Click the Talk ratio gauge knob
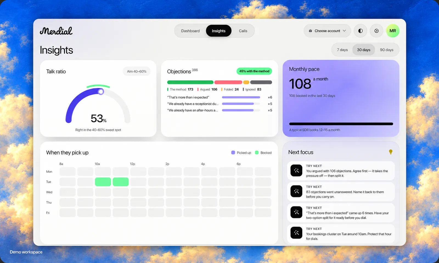Viewport: 439px width, 263px height. tap(101, 92)
